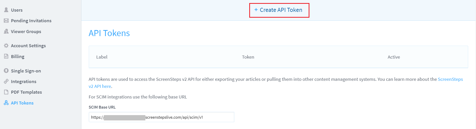The width and height of the screenshot is (476, 129).
Task: Click the Single Sign-on keyhole icon
Action: pyautogui.click(x=6, y=71)
